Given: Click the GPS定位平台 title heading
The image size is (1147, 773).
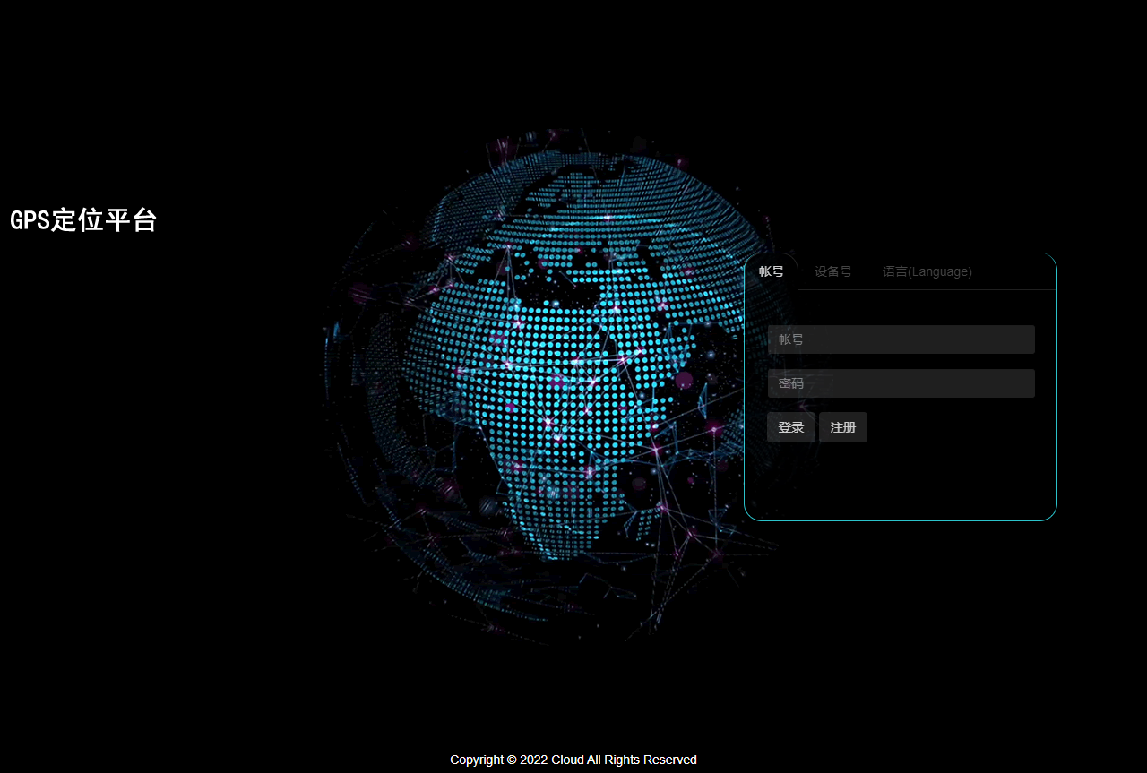Looking at the screenshot, I should 83,220.
